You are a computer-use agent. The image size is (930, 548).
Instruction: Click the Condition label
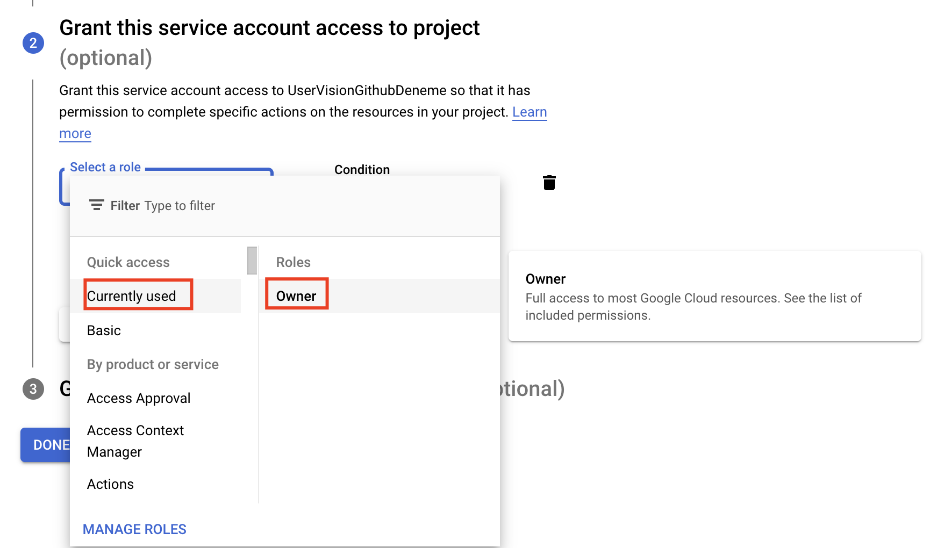coord(362,169)
